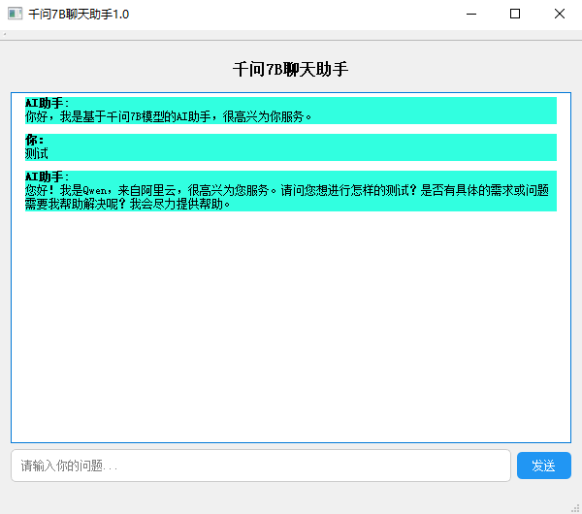The width and height of the screenshot is (582, 514).
Task: Focus the 请输入你的问题 input field
Action: coord(261,466)
